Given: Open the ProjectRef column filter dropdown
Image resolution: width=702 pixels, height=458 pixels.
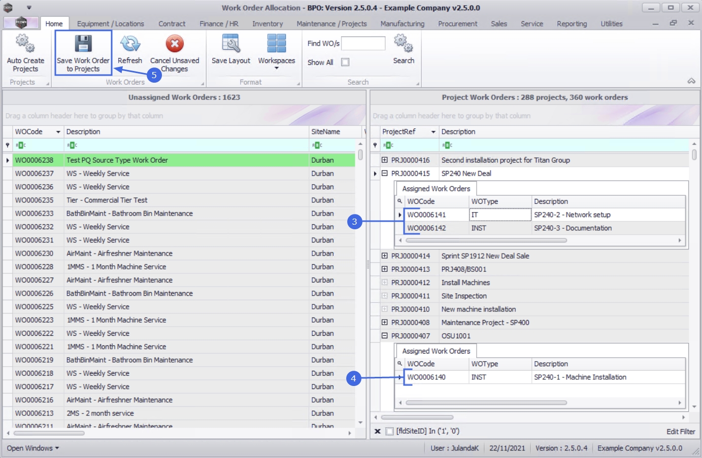Looking at the screenshot, I should click(433, 132).
